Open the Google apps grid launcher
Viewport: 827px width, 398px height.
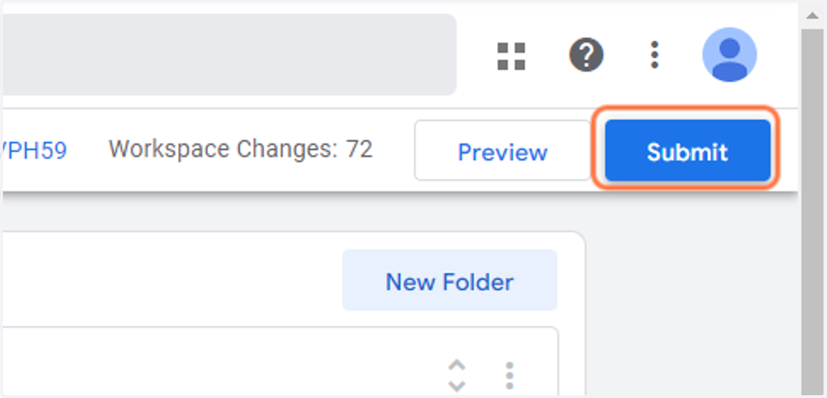[511, 56]
